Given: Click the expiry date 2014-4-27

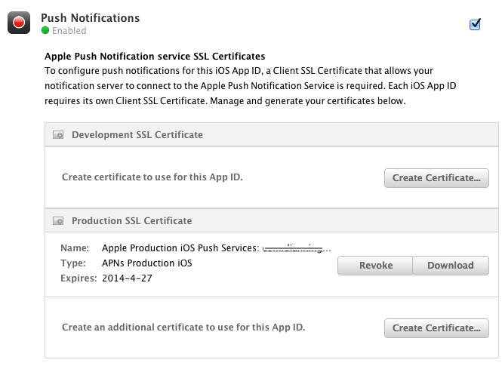Looking at the screenshot, I should (127, 278).
